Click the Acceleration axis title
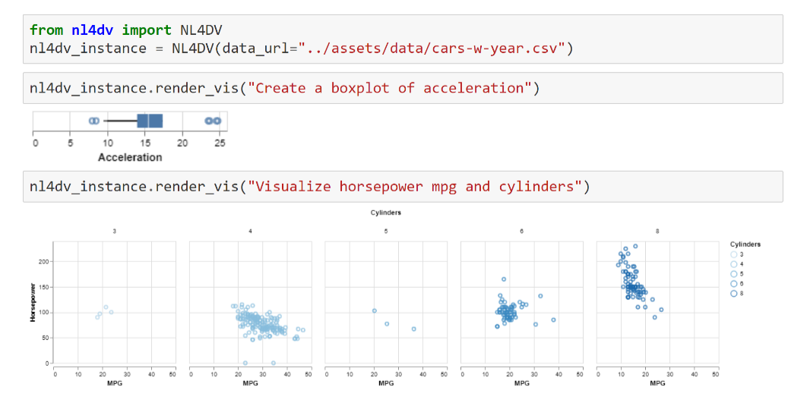The width and height of the screenshot is (807, 400). click(130, 157)
